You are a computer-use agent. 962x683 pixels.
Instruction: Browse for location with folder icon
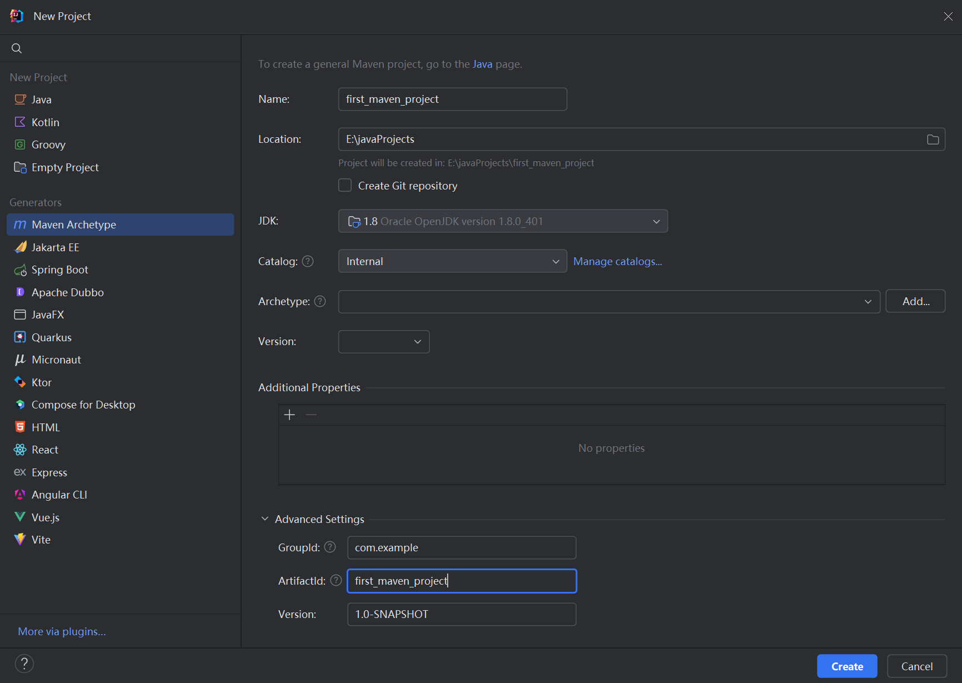(933, 139)
